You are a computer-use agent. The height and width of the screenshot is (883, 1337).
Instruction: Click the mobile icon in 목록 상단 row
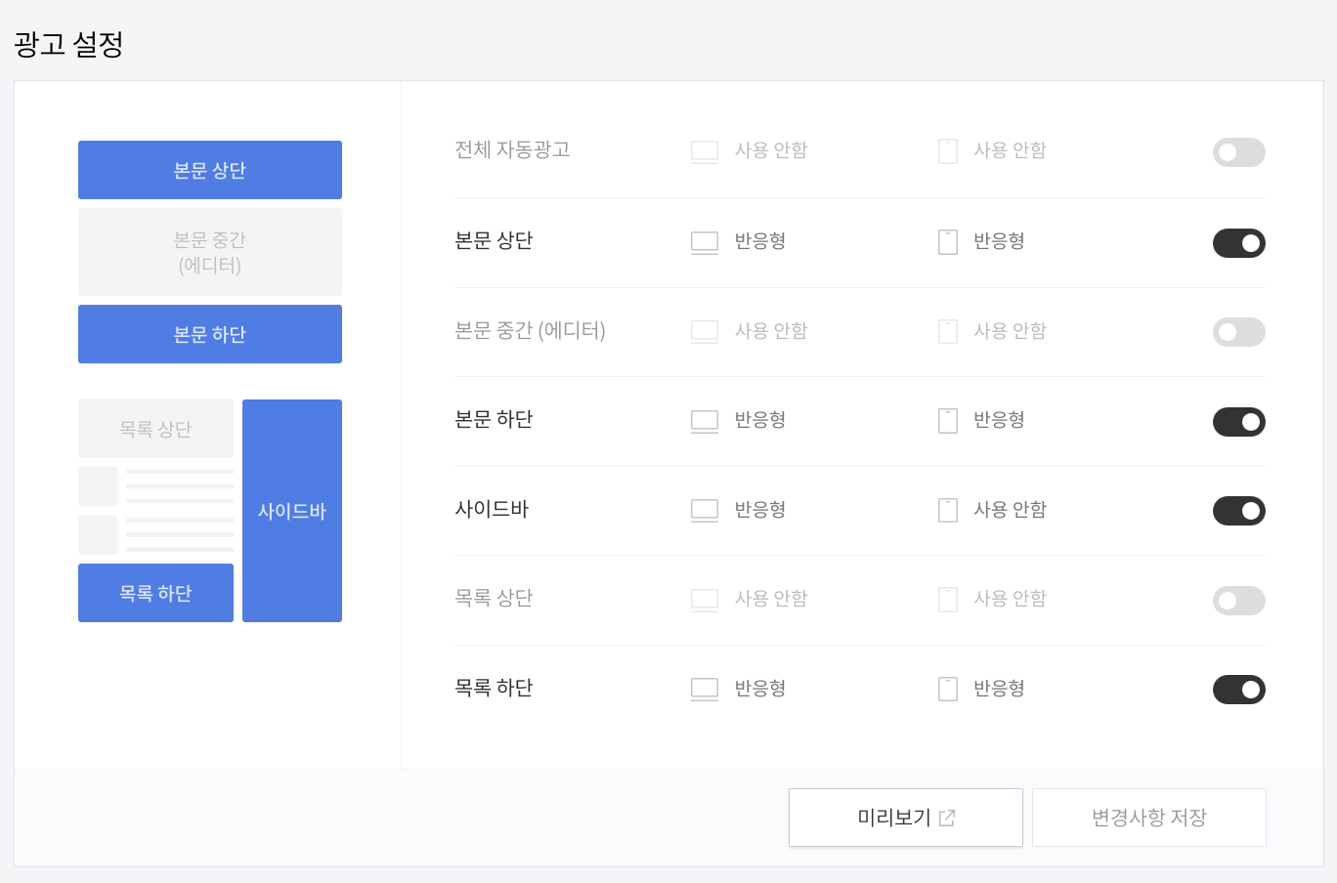coord(947,599)
